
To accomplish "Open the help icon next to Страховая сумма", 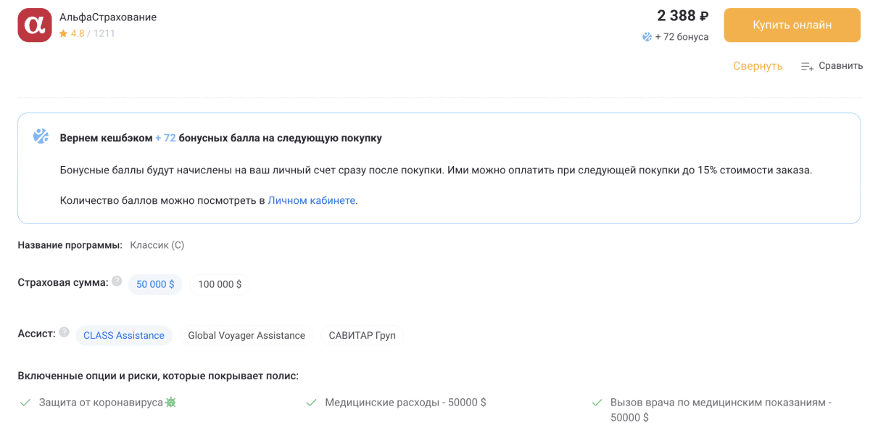I will (x=117, y=281).
